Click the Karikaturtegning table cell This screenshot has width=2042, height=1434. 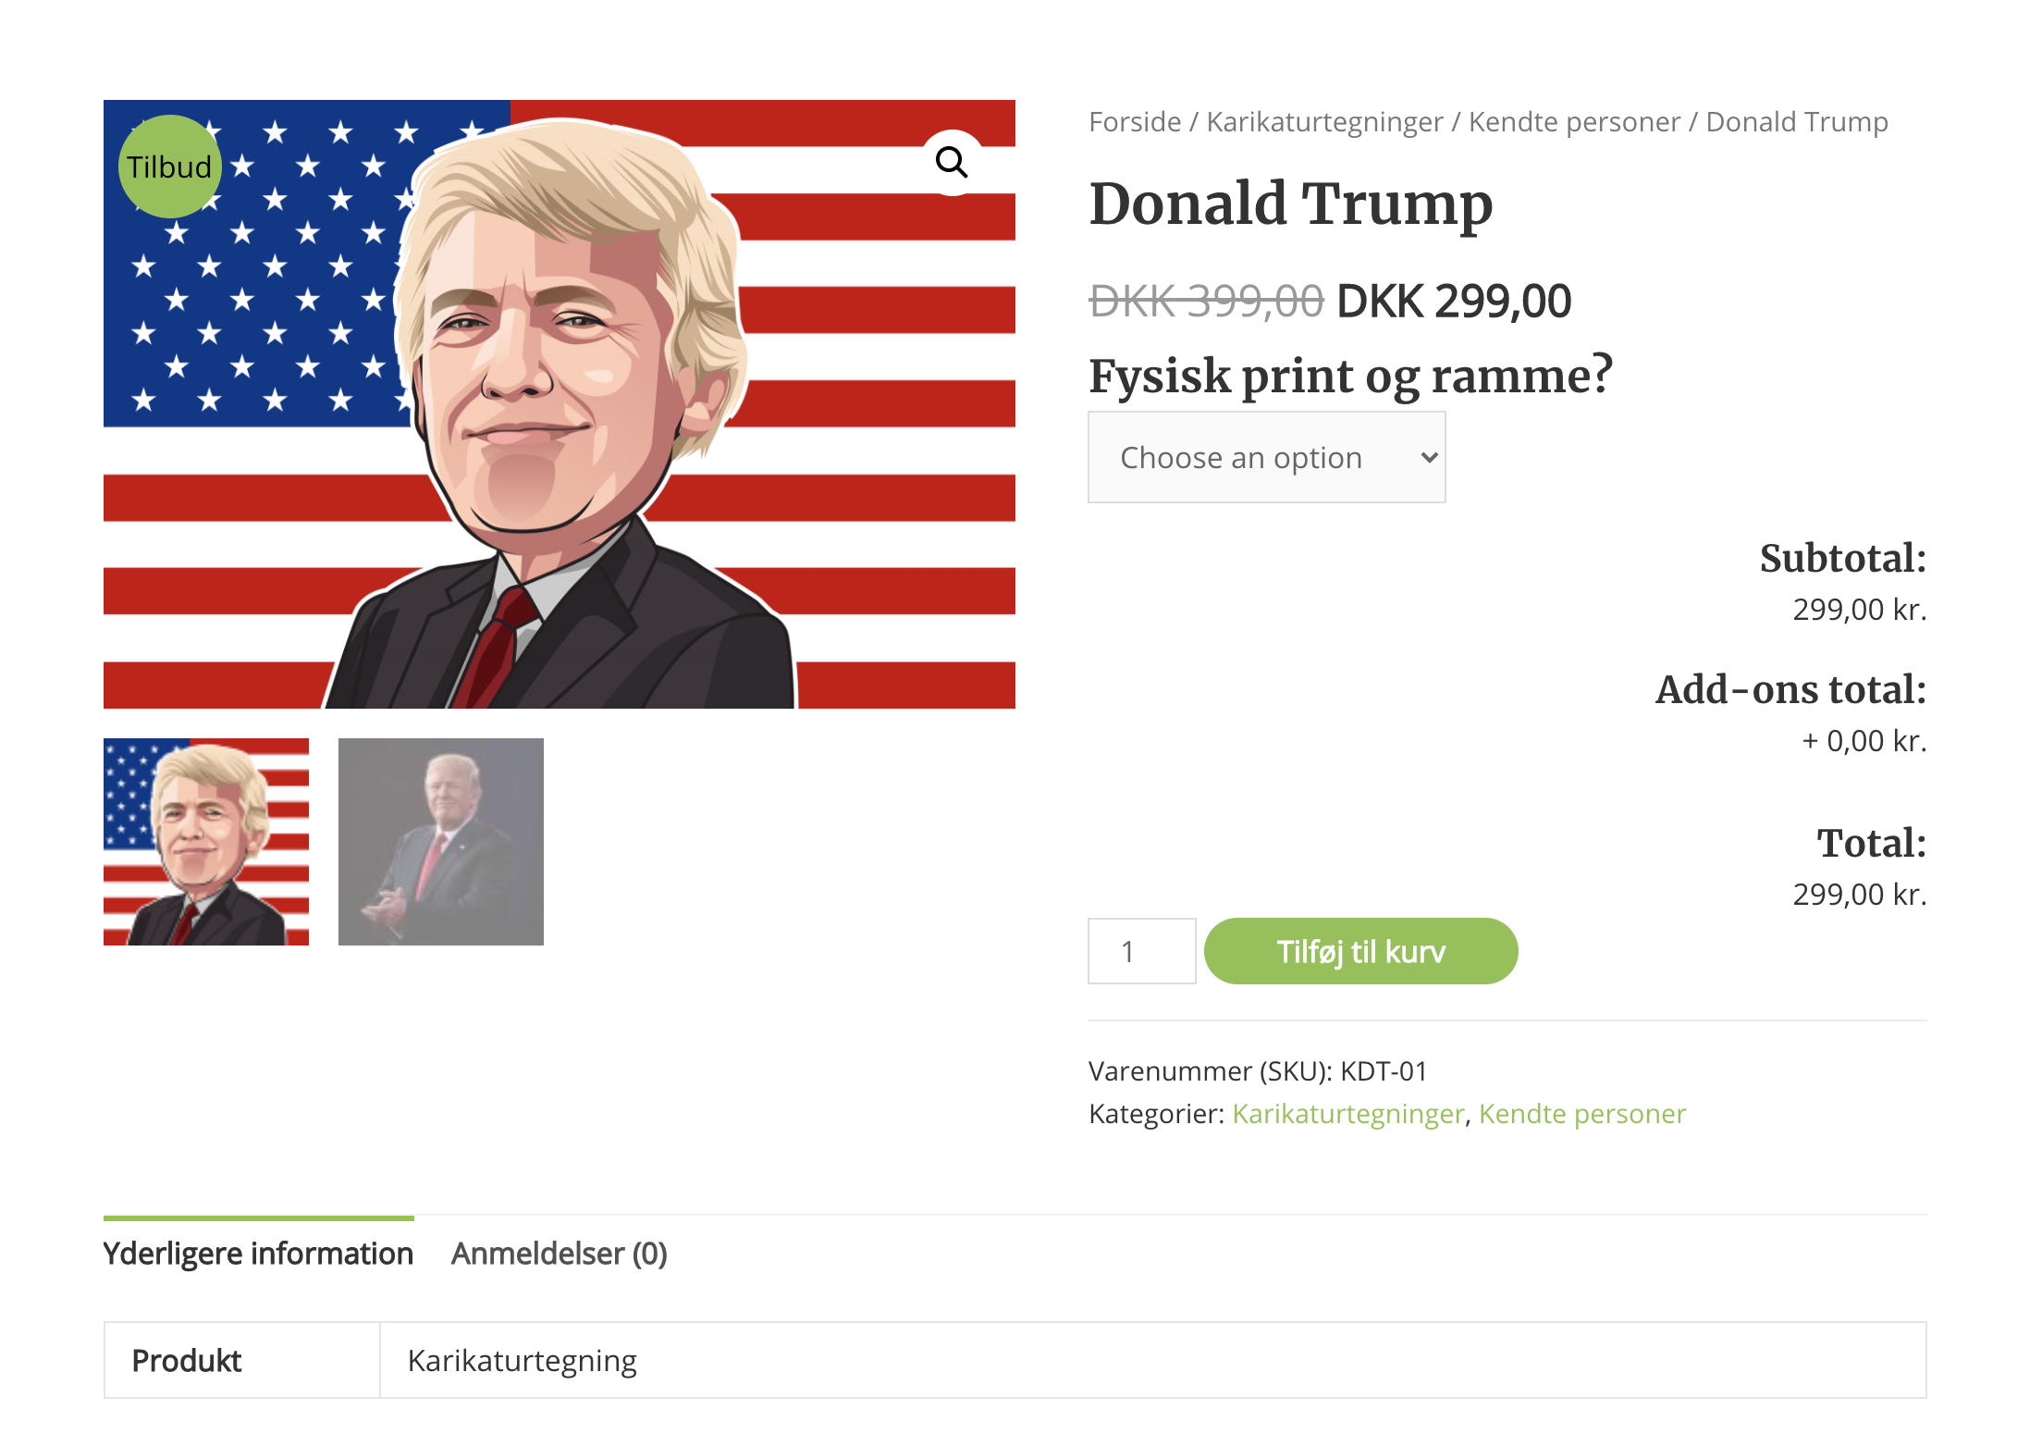[1153, 1360]
